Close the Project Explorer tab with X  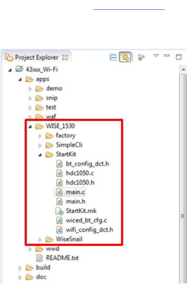coord(65,58)
